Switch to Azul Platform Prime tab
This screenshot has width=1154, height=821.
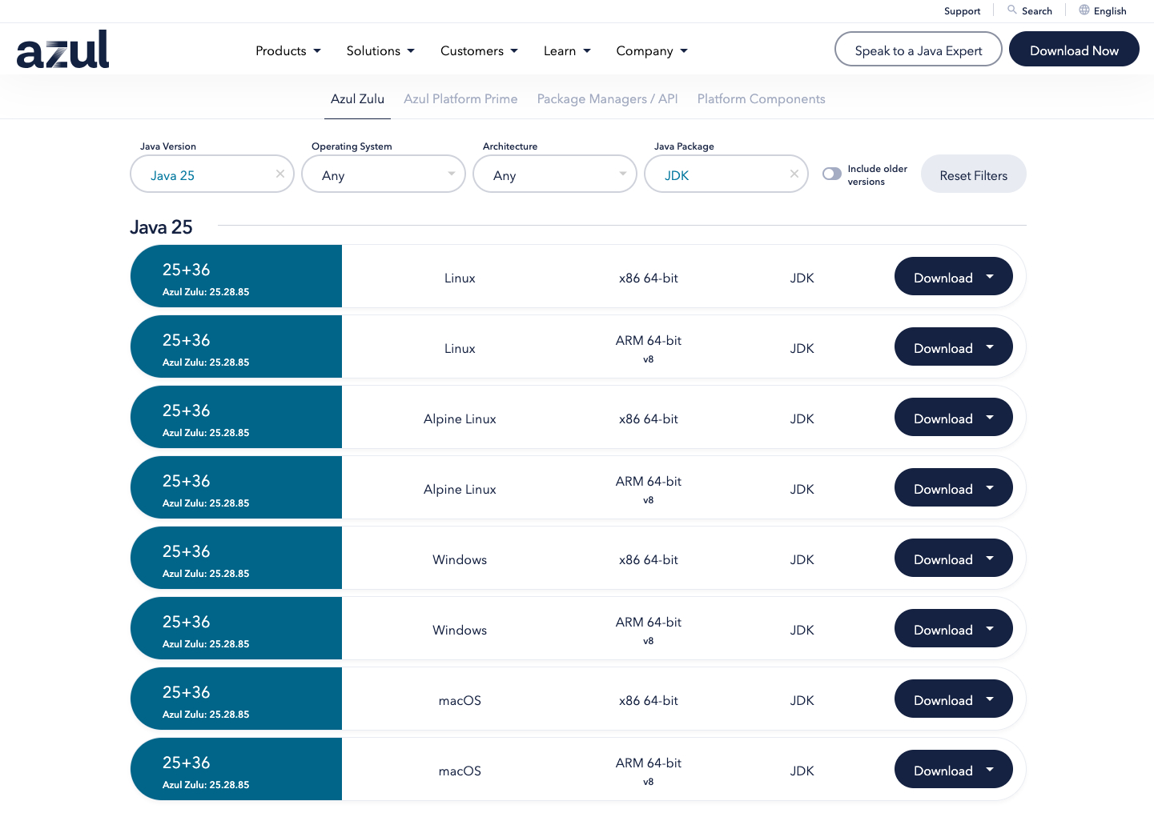pos(460,99)
